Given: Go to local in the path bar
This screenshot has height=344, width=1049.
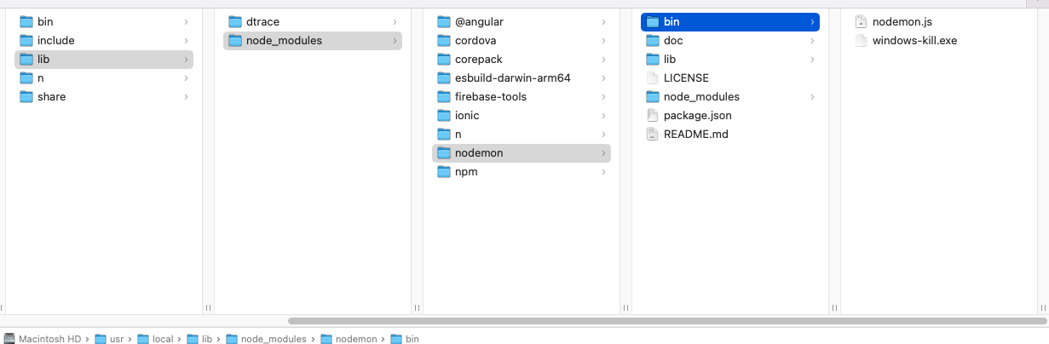Looking at the screenshot, I should coord(163,339).
